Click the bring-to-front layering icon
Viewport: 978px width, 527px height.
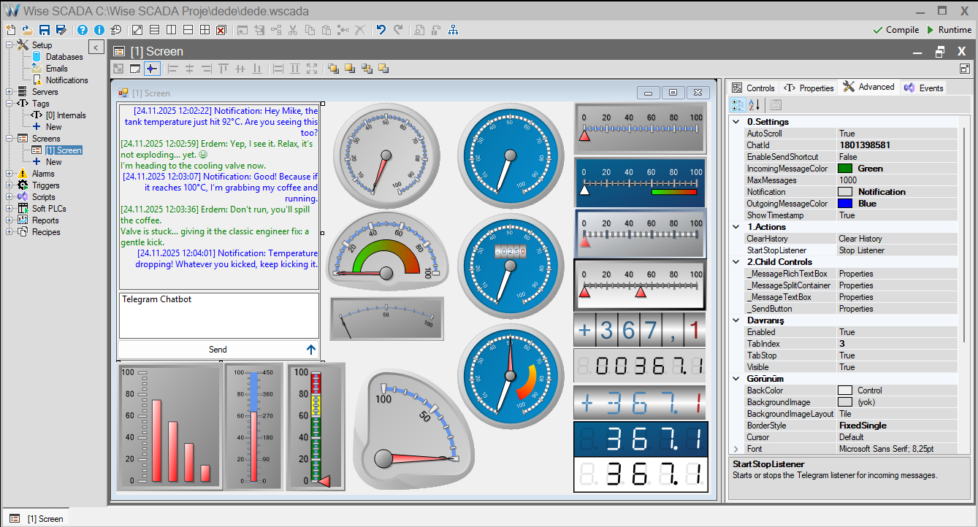[x=333, y=69]
